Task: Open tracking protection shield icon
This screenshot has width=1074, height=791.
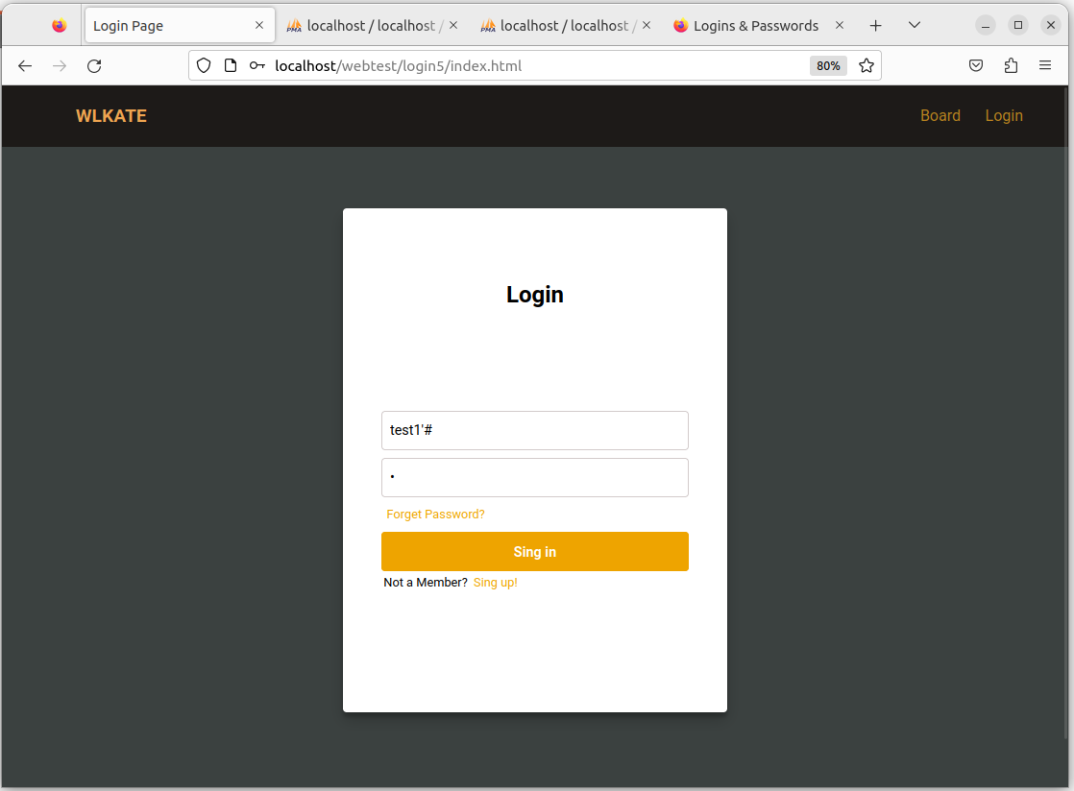Action: click(204, 65)
